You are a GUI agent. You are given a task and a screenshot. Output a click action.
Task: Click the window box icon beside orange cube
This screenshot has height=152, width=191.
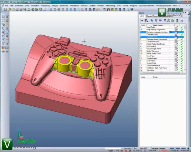tap(7, 48)
